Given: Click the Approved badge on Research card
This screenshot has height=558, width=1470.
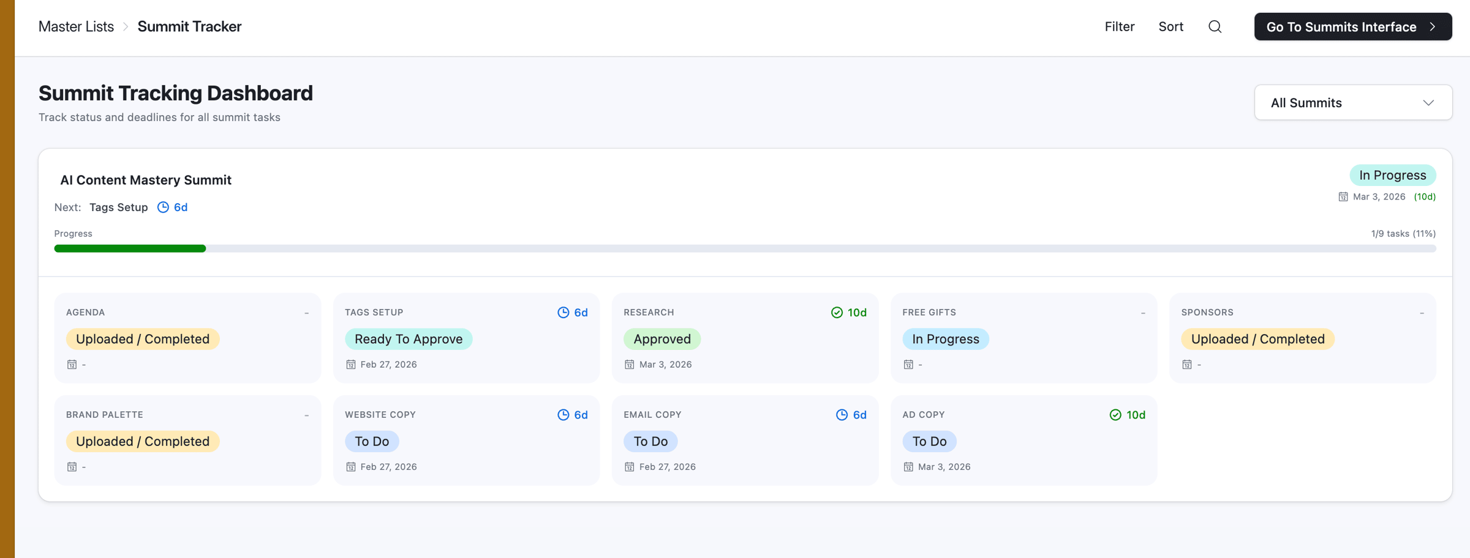Looking at the screenshot, I should click(661, 339).
